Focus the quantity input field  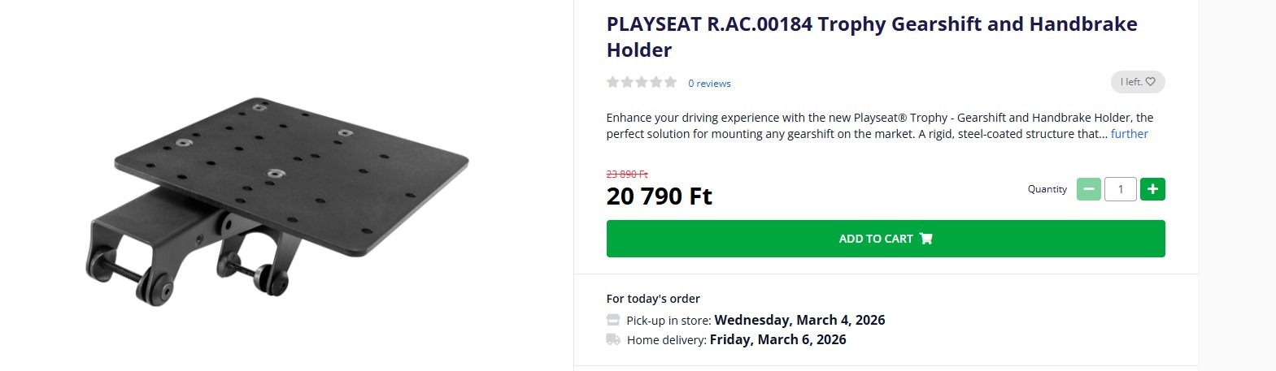tap(1120, 189)
